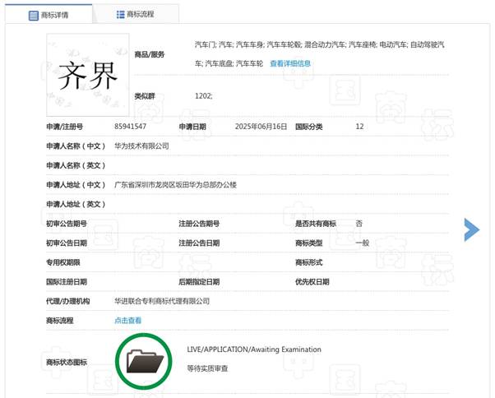Select the application number 85941547
This screenshot has width=495, height=398.
coord(130,127)
